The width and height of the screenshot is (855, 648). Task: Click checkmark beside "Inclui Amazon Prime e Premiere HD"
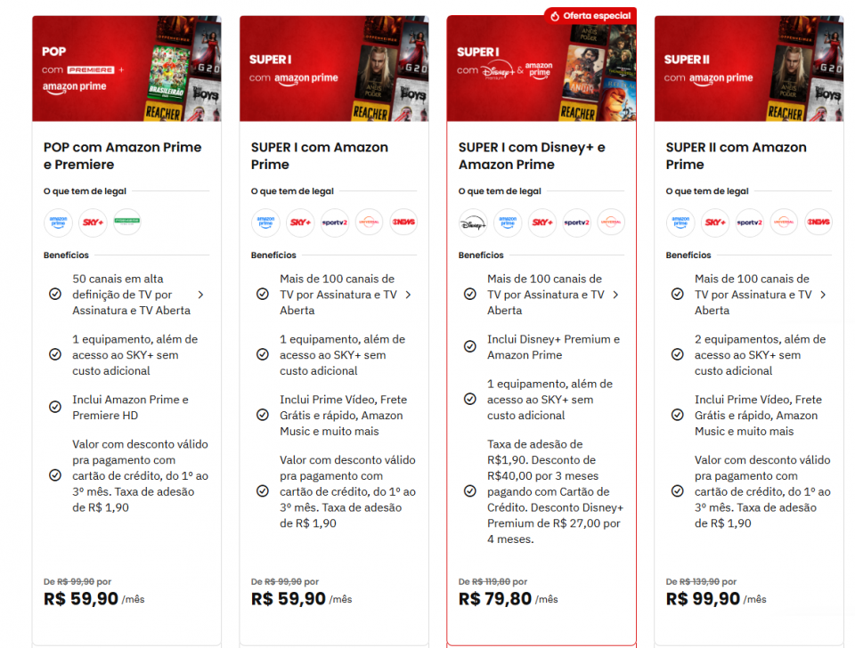[x=55, y=408]
